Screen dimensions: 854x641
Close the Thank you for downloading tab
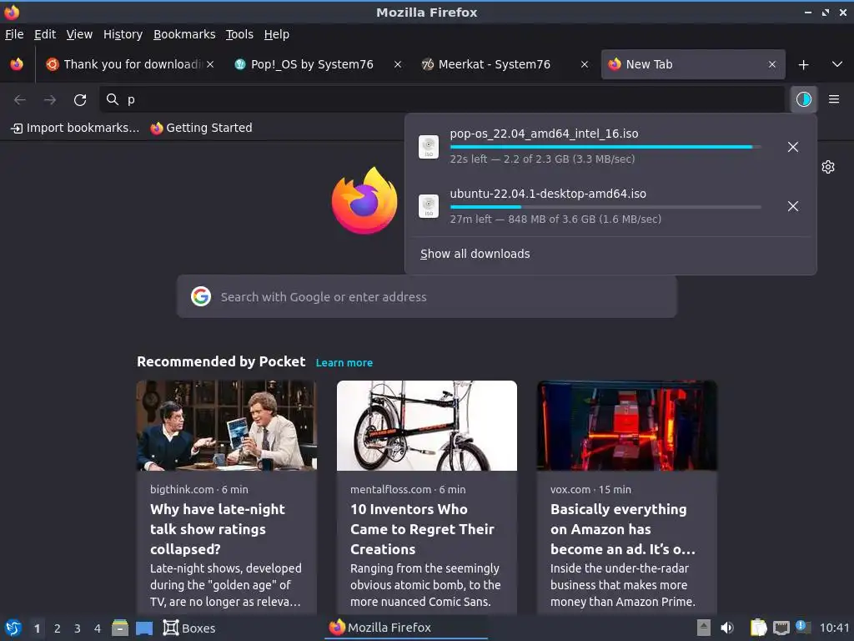[210, 64]
